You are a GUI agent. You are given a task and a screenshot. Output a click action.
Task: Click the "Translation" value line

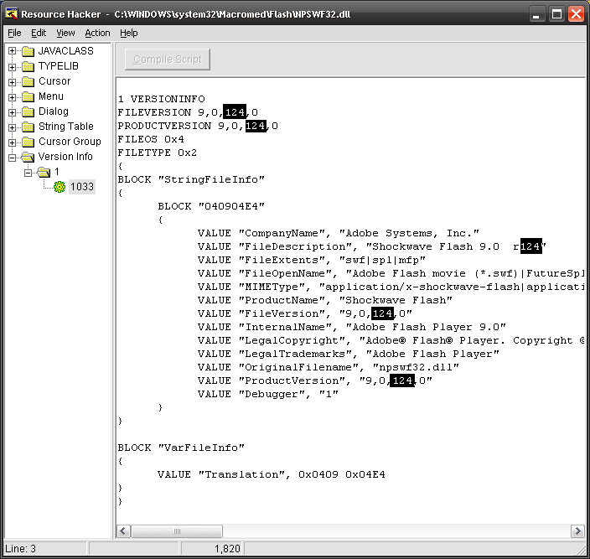[272, 474]
